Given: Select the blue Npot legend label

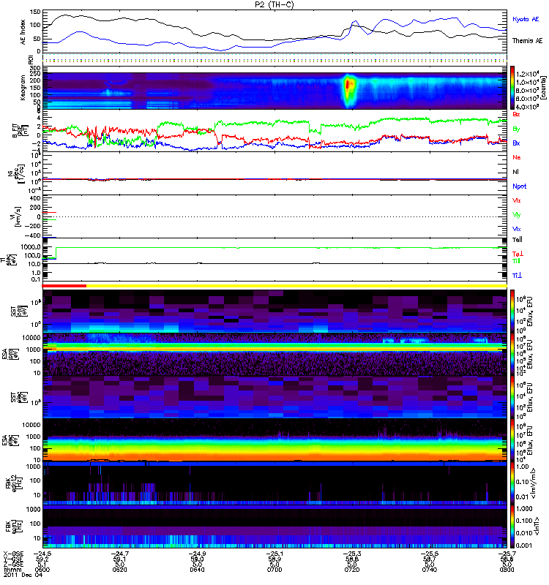Looking at the screenshot, I should click(519, 186).
